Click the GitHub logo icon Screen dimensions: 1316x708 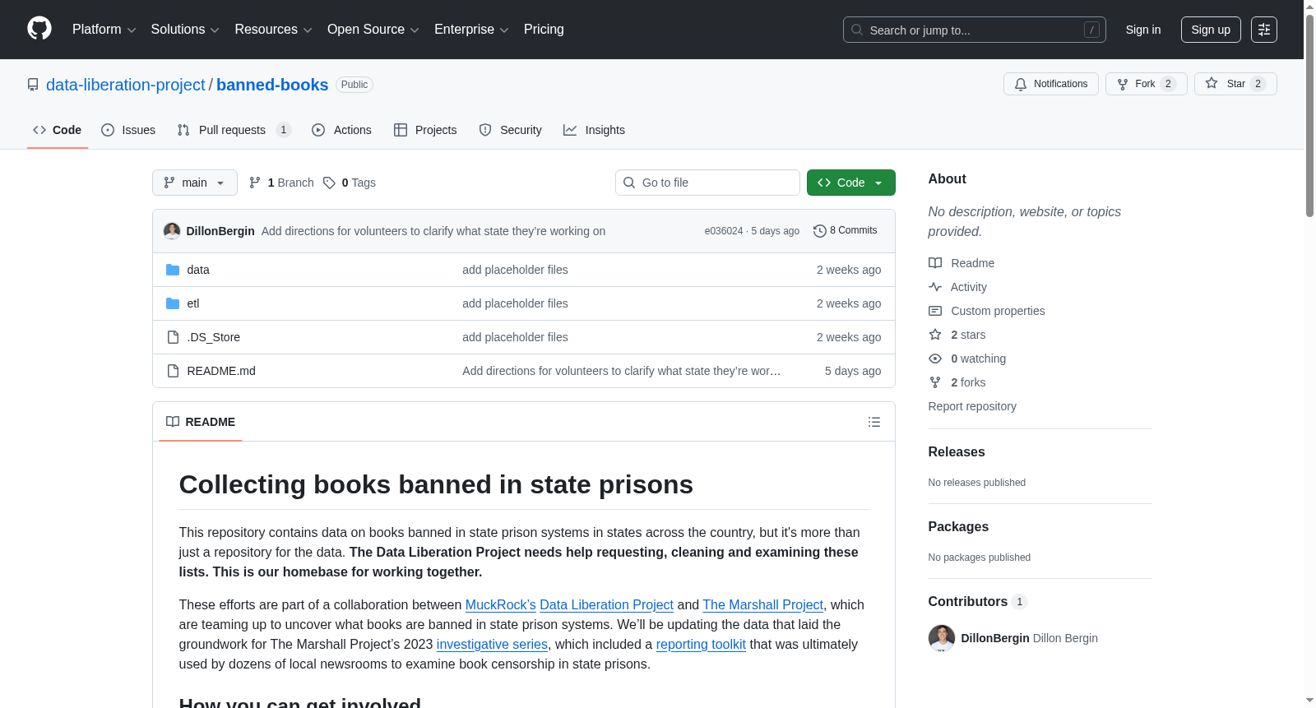pyautogui.click(x=39, y=29)
